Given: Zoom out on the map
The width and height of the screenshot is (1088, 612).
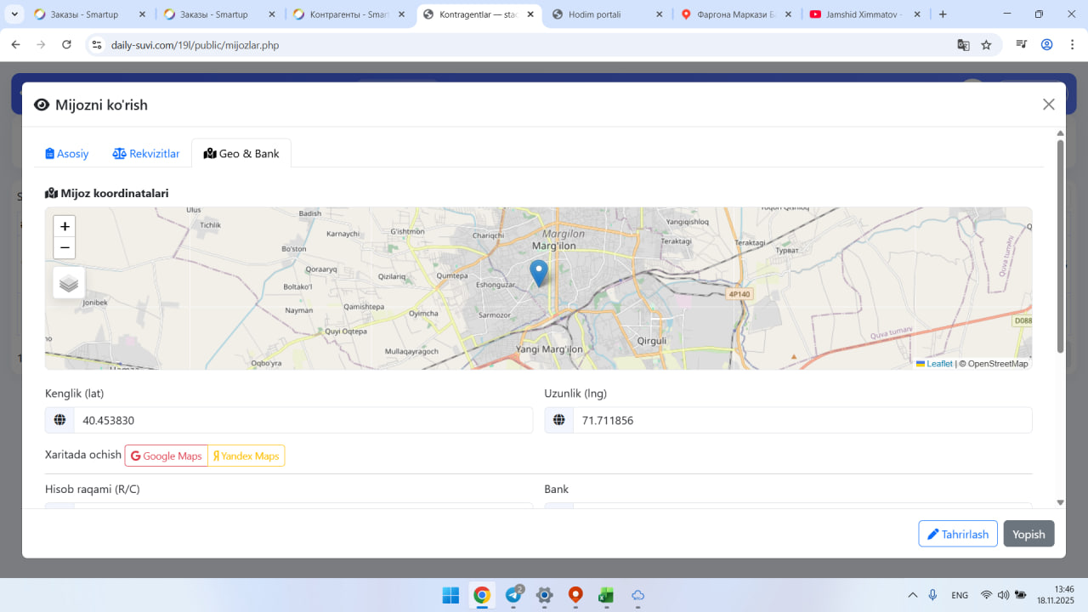Looking at the screenshot, I should click(65, 248).
